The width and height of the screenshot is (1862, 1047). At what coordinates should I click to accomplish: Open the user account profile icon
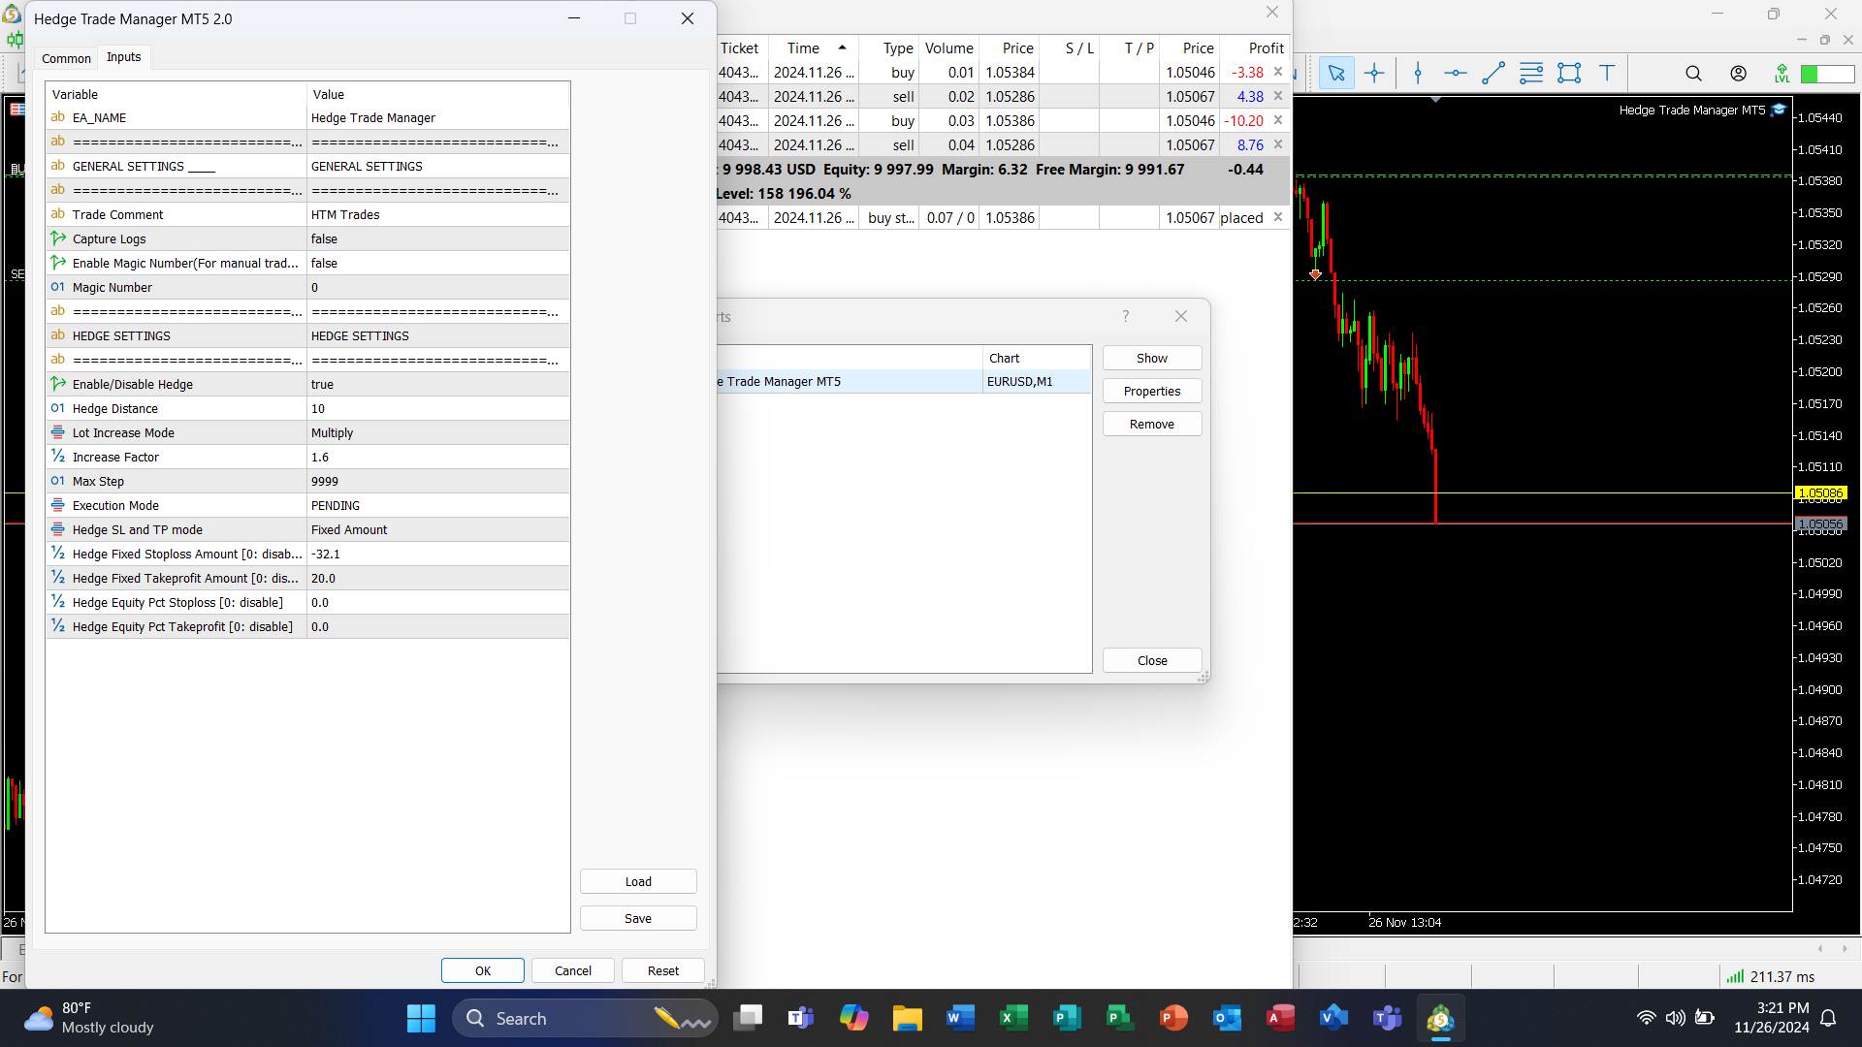click(x=1738, y=73)
